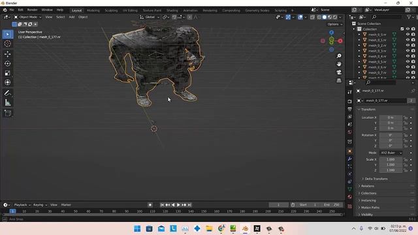Switch to the Modeling workspace tab
418x235 pixels.
(x=93, y=10)
